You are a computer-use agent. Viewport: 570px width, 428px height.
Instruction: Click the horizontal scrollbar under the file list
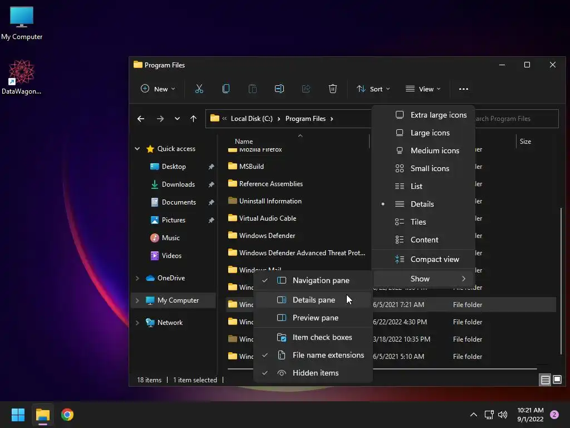tap(382, 369)
